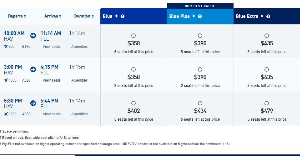302x156 pixels.
Task: Select $402 Blue fare for 5:30 PM flight
Action: 133,103
